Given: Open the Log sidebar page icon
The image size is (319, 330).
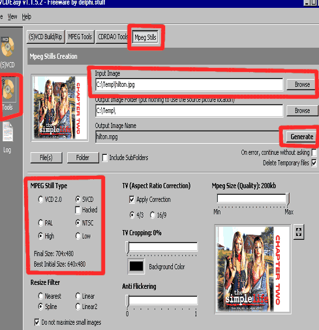Looking at the screenshot, I should [x=8, y=131].
